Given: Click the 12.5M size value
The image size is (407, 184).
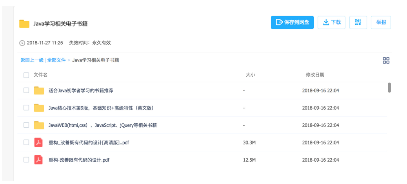Looking at the screenshot, I should click(x=249, y=160).
